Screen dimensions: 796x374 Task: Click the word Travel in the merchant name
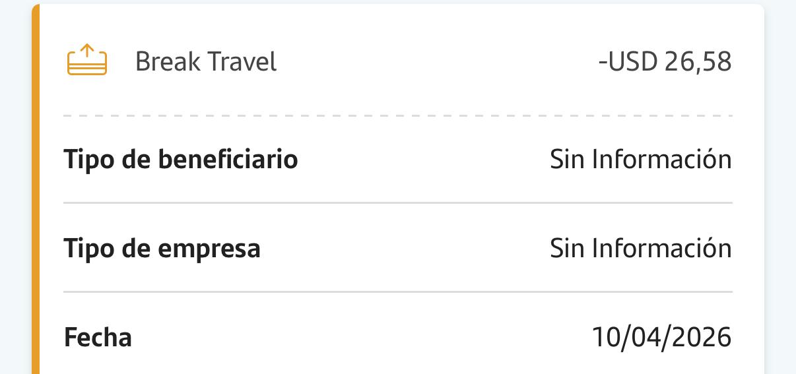[x=242, y=62]
